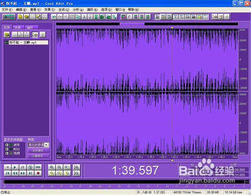Switch to the 效果 tab in left panel

pos(19,28)
